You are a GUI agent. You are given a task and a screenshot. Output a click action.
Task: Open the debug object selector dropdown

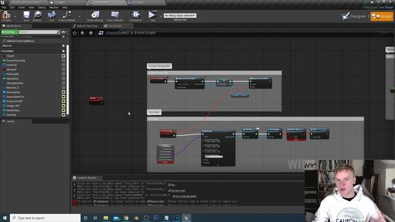point(180,15)
